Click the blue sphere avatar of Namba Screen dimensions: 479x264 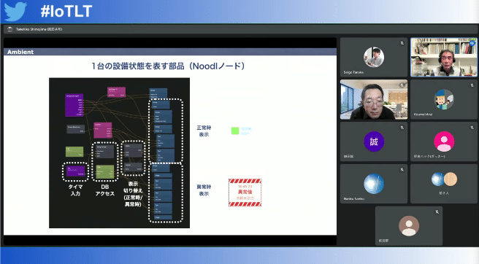(374, 184)
